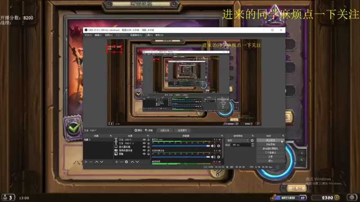Adjust the 麦克风/Aux volume slider
Image resolution: width=360 pixels, height=202 pixels.
pos(181,146)
